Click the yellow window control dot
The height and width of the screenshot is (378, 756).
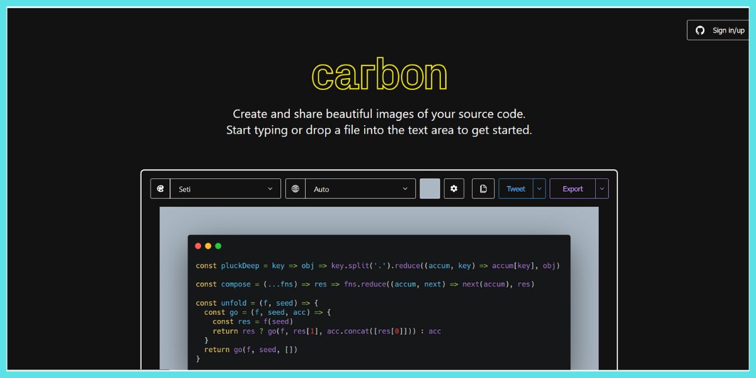(x=209, y=246)
